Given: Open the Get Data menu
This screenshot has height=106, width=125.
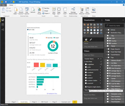Looking at the screenshot, I should [16, 11].
